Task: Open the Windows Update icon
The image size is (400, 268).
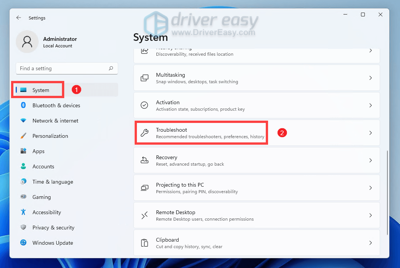Action: [x=24, y=243]
